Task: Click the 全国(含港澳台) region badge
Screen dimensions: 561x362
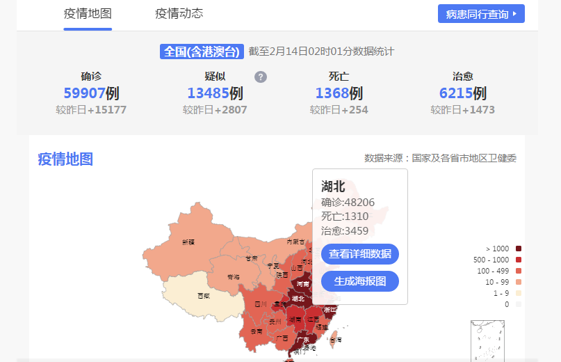Action: (202, 52)
